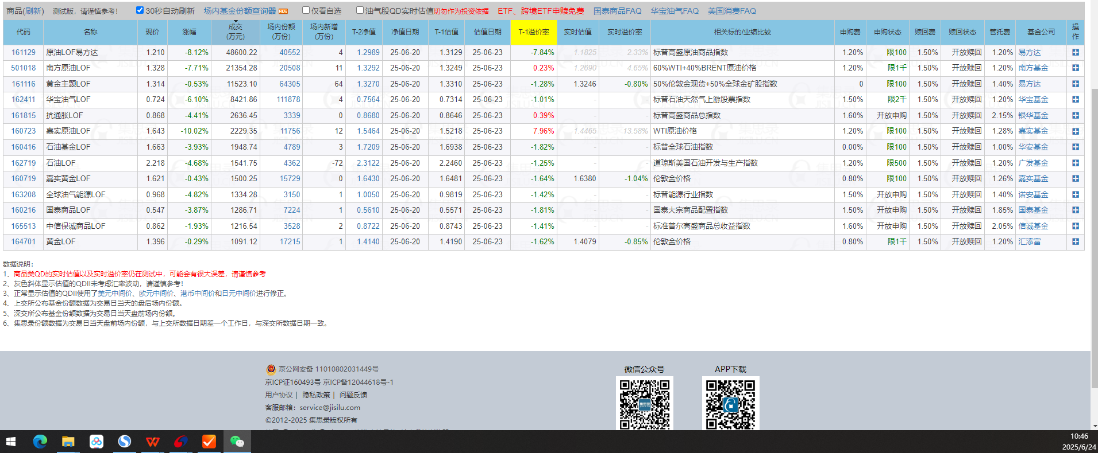
Task: Disable 30秒自动刷新 checkbox
Action: 140,10
